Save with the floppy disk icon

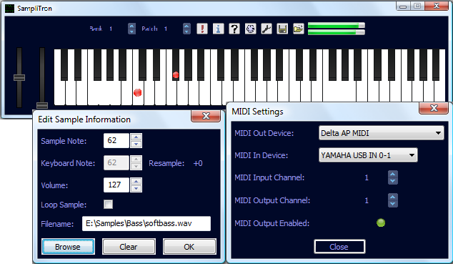[x=282, y=29]
